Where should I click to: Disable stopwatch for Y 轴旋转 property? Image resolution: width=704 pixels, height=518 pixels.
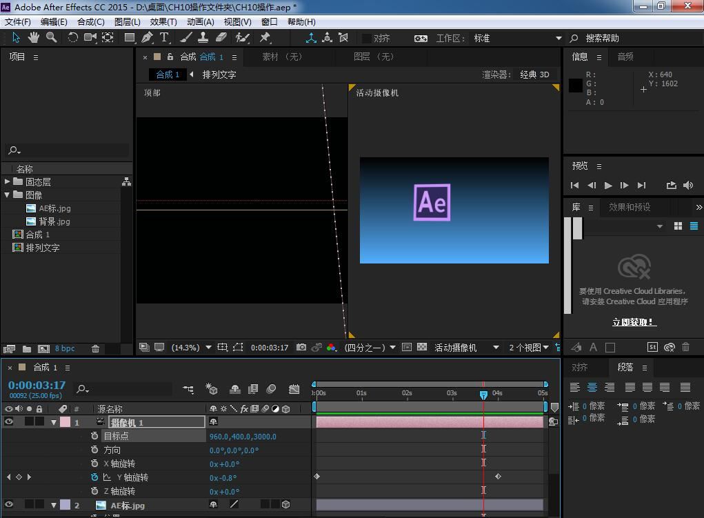(94, 477)
